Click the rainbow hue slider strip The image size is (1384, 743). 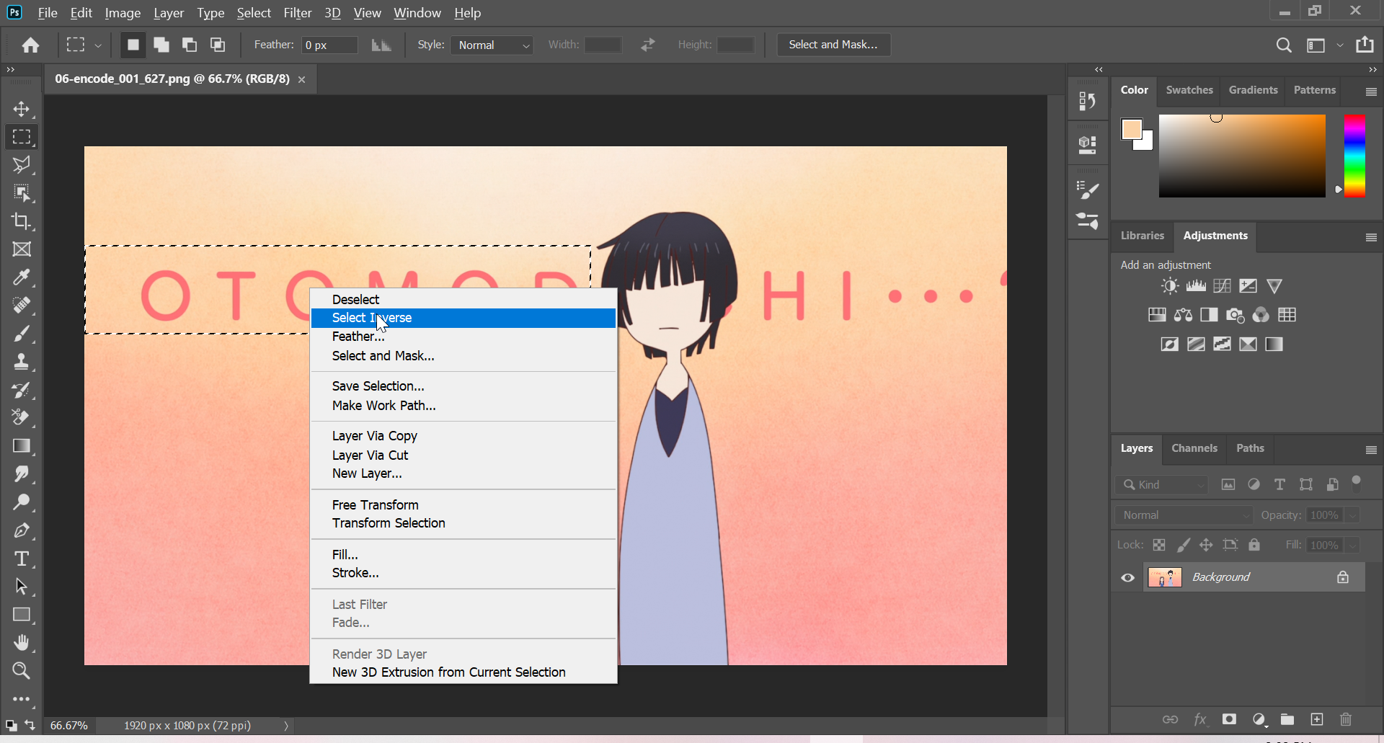[1354, 156]
